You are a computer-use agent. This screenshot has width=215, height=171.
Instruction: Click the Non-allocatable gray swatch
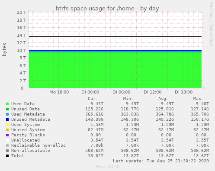7,151
